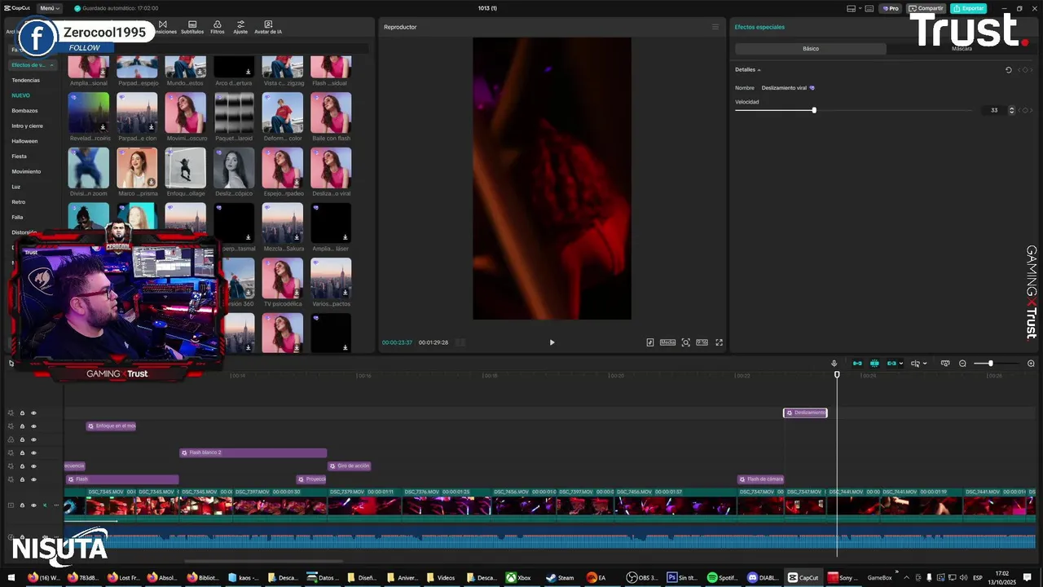
Task: Open the Subtítulos tool
Action: click(192, 27)
